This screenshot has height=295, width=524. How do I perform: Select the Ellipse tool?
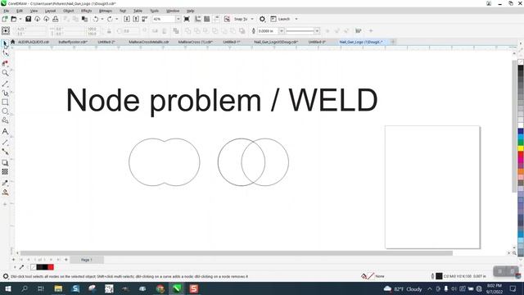tap(5, 111)
